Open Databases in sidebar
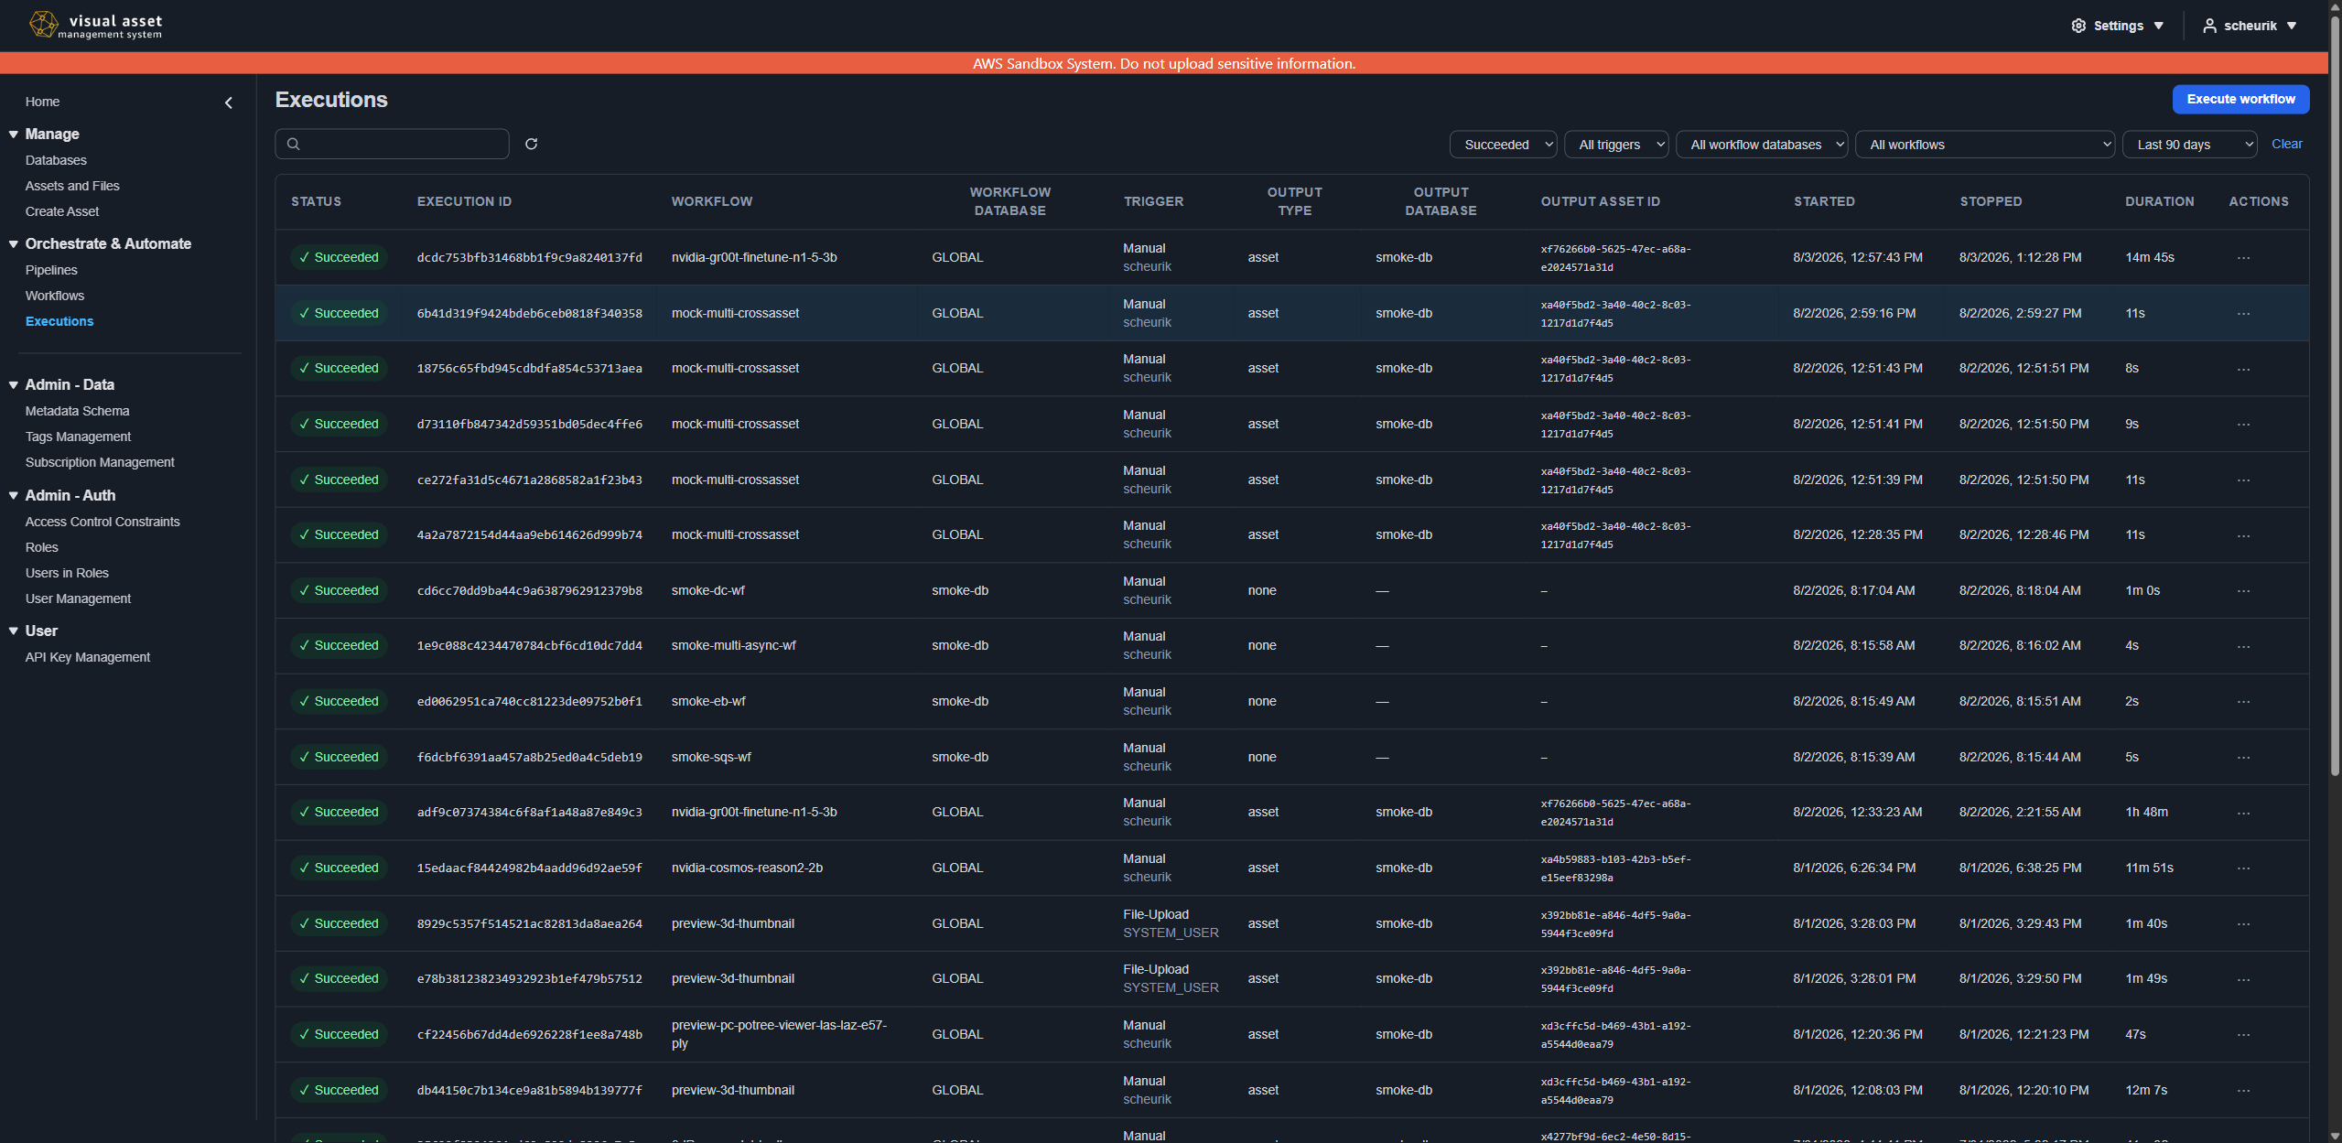Viewport: 2342px width, 1143px height. (56, 160)
